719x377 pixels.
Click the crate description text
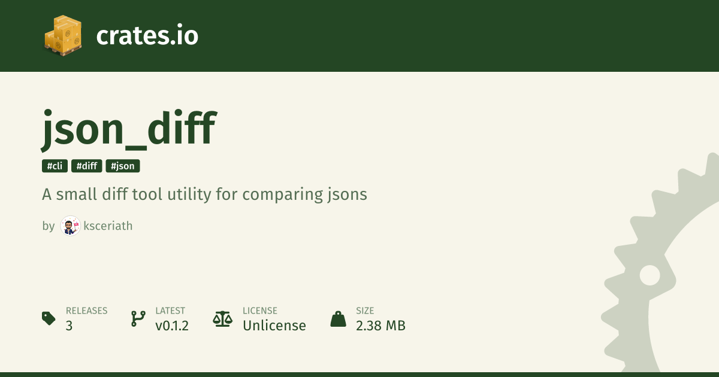click(x=204, y=194)
